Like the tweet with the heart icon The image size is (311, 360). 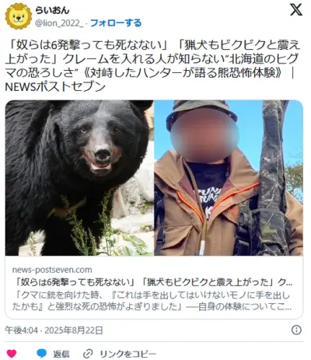12,354
